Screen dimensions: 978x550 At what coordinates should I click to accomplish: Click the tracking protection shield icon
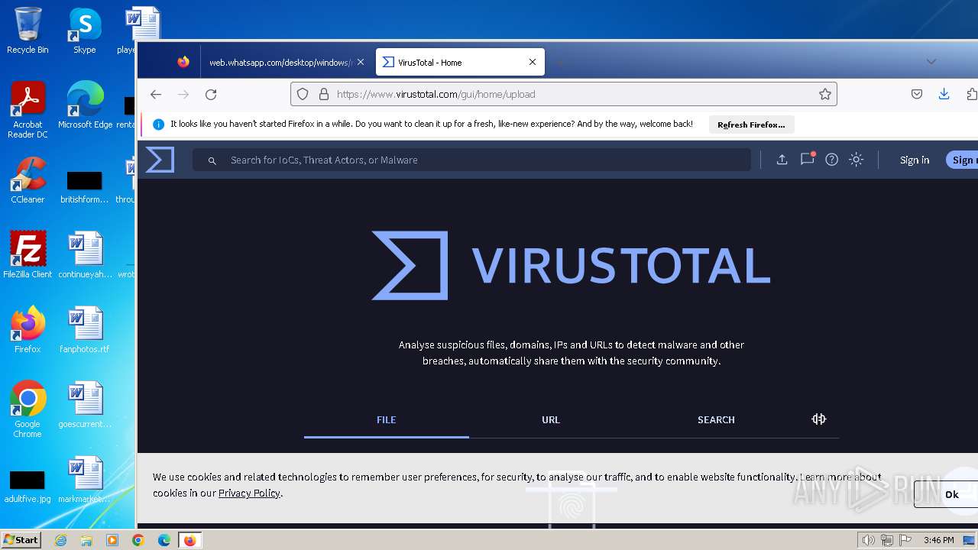(303, 94)
